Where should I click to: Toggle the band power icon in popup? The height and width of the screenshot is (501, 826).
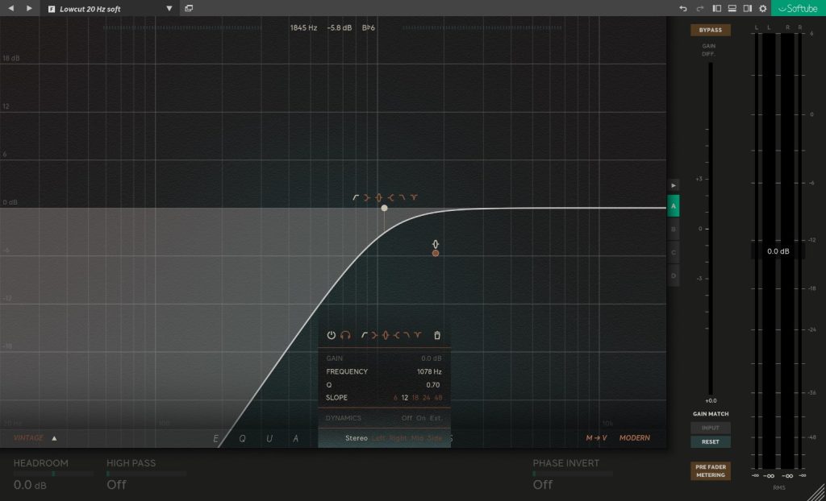[x=331, y=335]
